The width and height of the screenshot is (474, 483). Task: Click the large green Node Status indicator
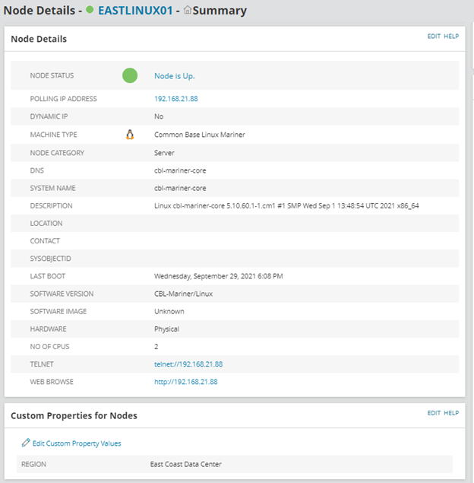point(130,75)
